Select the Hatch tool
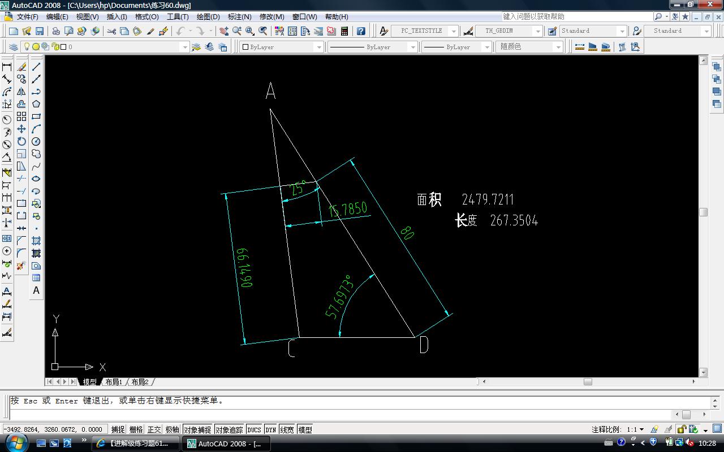Image resolution: width=724 pixels, height=452 pixels. [36, 241]
